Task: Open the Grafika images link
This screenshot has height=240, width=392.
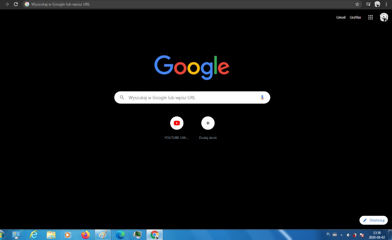Action: pyautogui.click(x=355, y=17)
